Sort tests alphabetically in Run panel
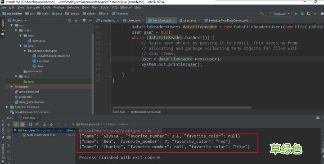 click(x=31, y=124)
